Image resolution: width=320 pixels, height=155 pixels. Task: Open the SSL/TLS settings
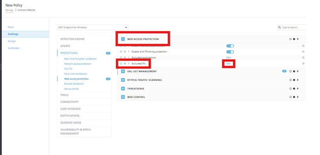[x=68, y=69]
